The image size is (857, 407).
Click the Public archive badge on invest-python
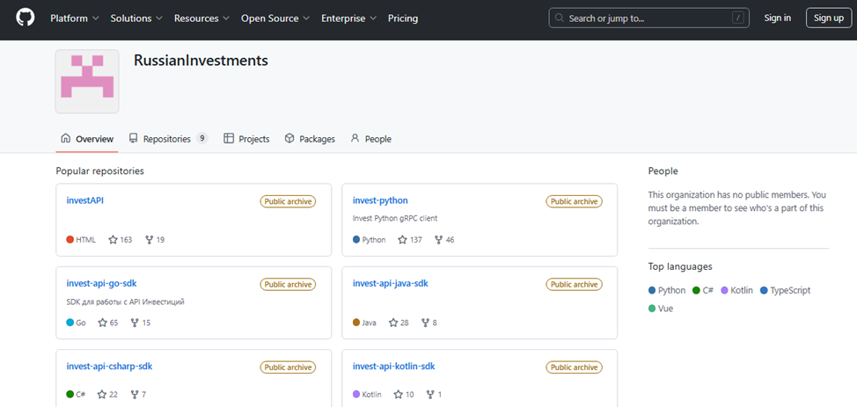[574, 201]
